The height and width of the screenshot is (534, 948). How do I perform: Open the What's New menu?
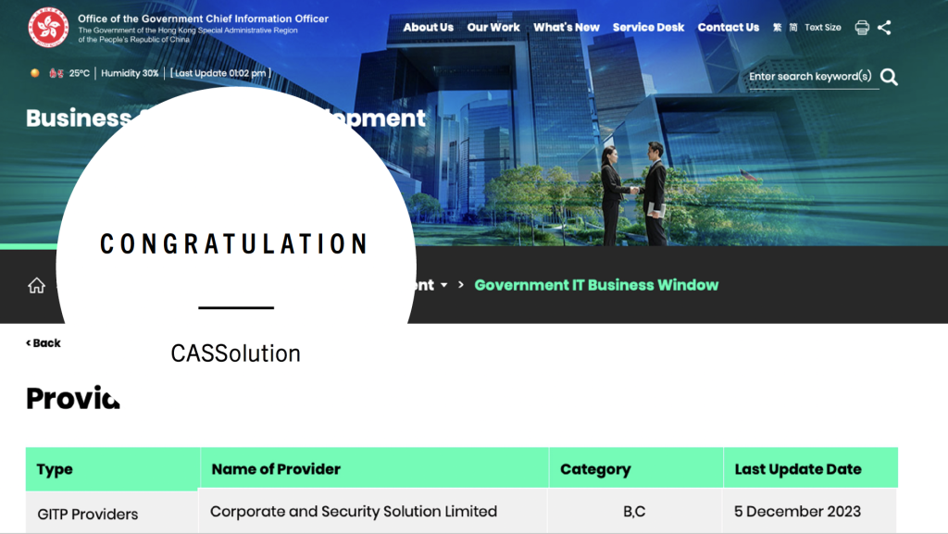click(x=566, y=28)
